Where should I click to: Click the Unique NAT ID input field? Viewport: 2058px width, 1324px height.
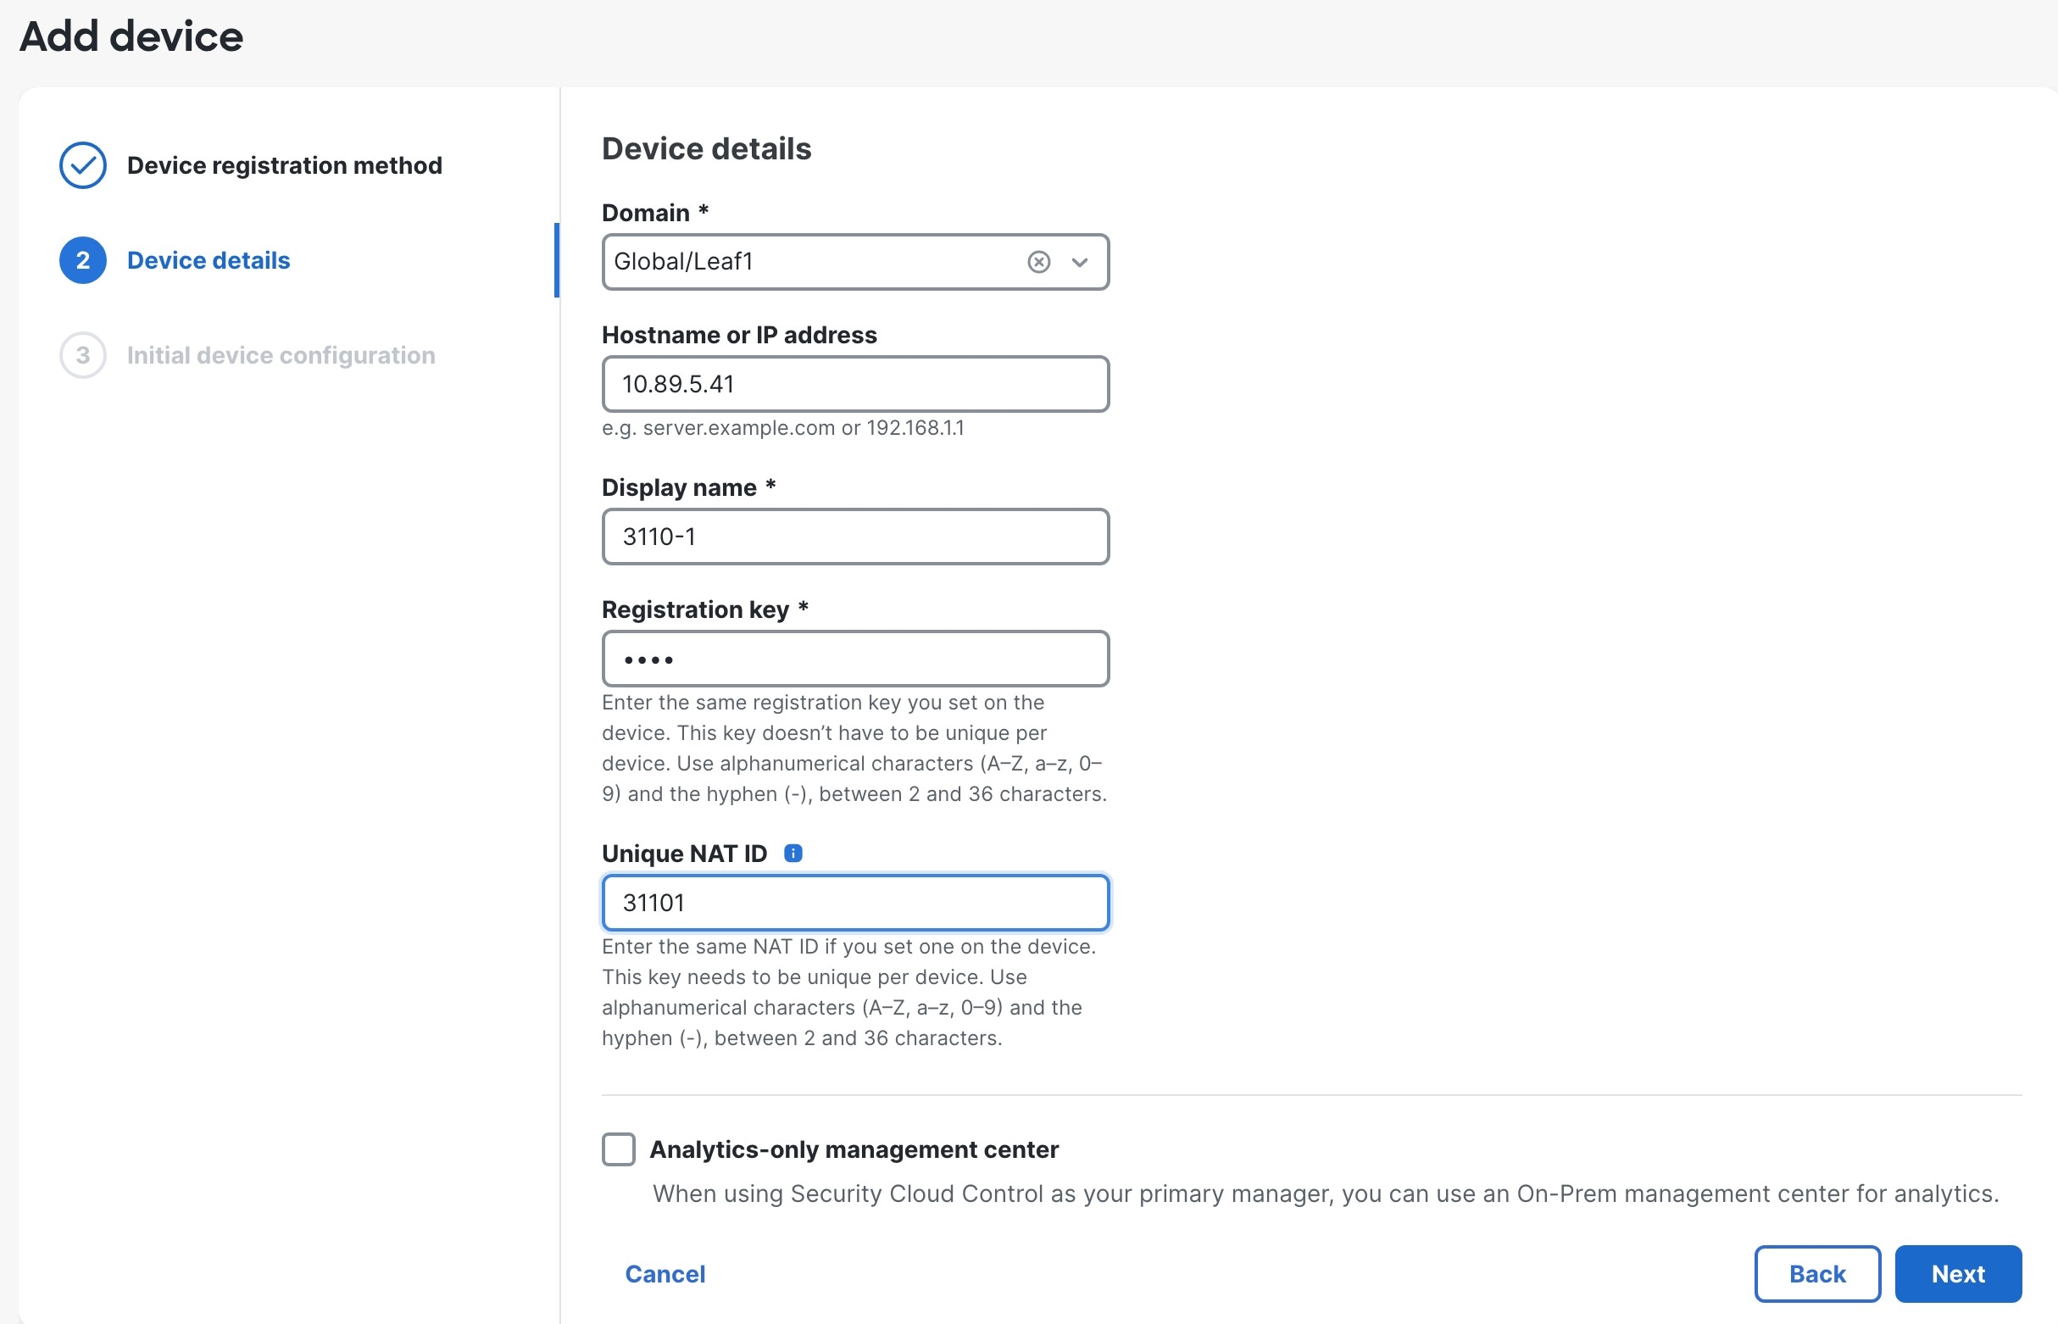click(x=854, y=903)
